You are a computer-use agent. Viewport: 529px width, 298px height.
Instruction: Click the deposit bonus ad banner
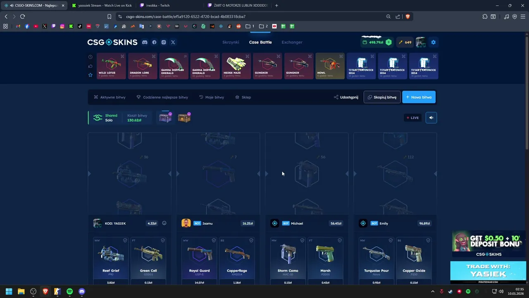pyautogui.click(x=488, y=245)
